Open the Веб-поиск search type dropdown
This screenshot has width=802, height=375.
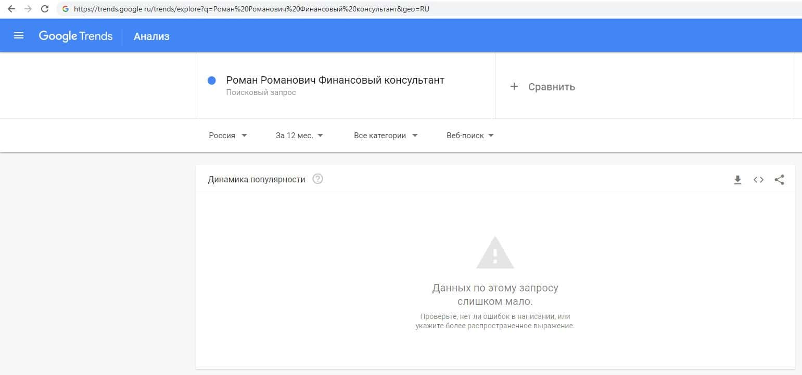coord(470,136)
